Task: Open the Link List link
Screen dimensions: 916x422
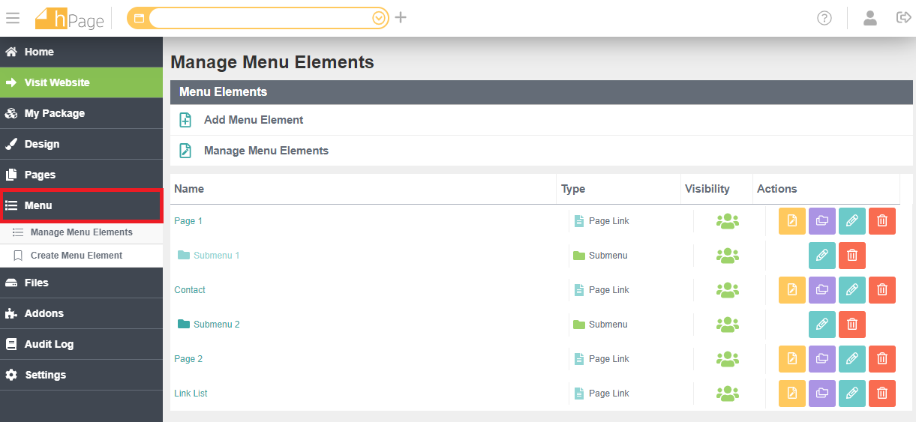Action: [191, 394]
